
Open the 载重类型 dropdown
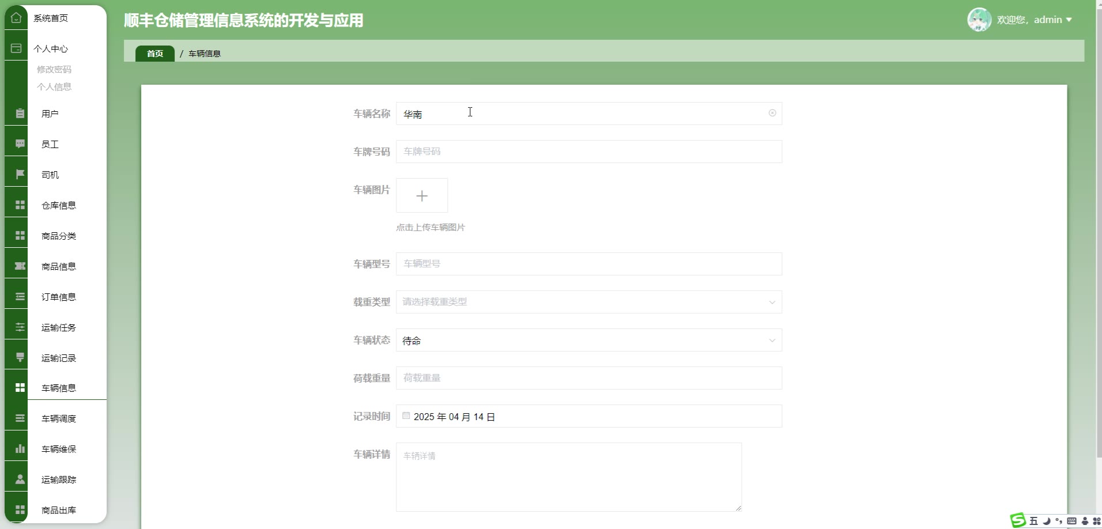(589, 302)
